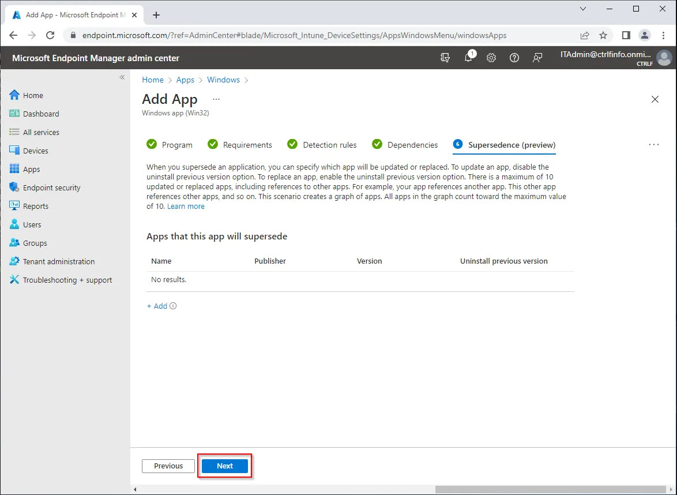677x495 pixels.
Task: Open directory and subscription filter icon
Action: point(445,58)
